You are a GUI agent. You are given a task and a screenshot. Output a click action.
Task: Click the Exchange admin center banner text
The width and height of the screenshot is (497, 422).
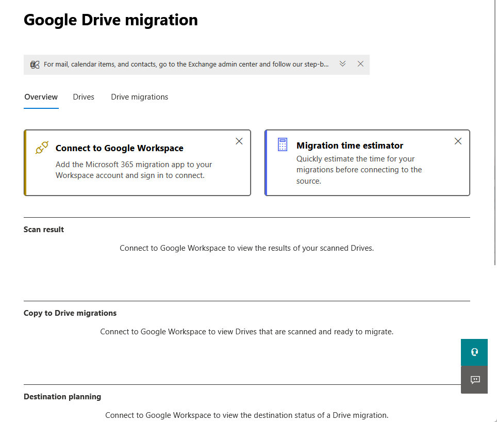click(x=186, y=64)
